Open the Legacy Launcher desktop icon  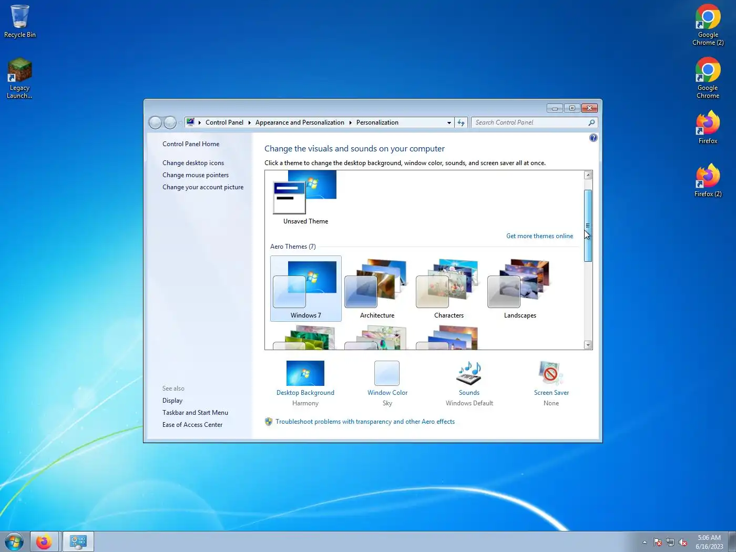[19, 77]
